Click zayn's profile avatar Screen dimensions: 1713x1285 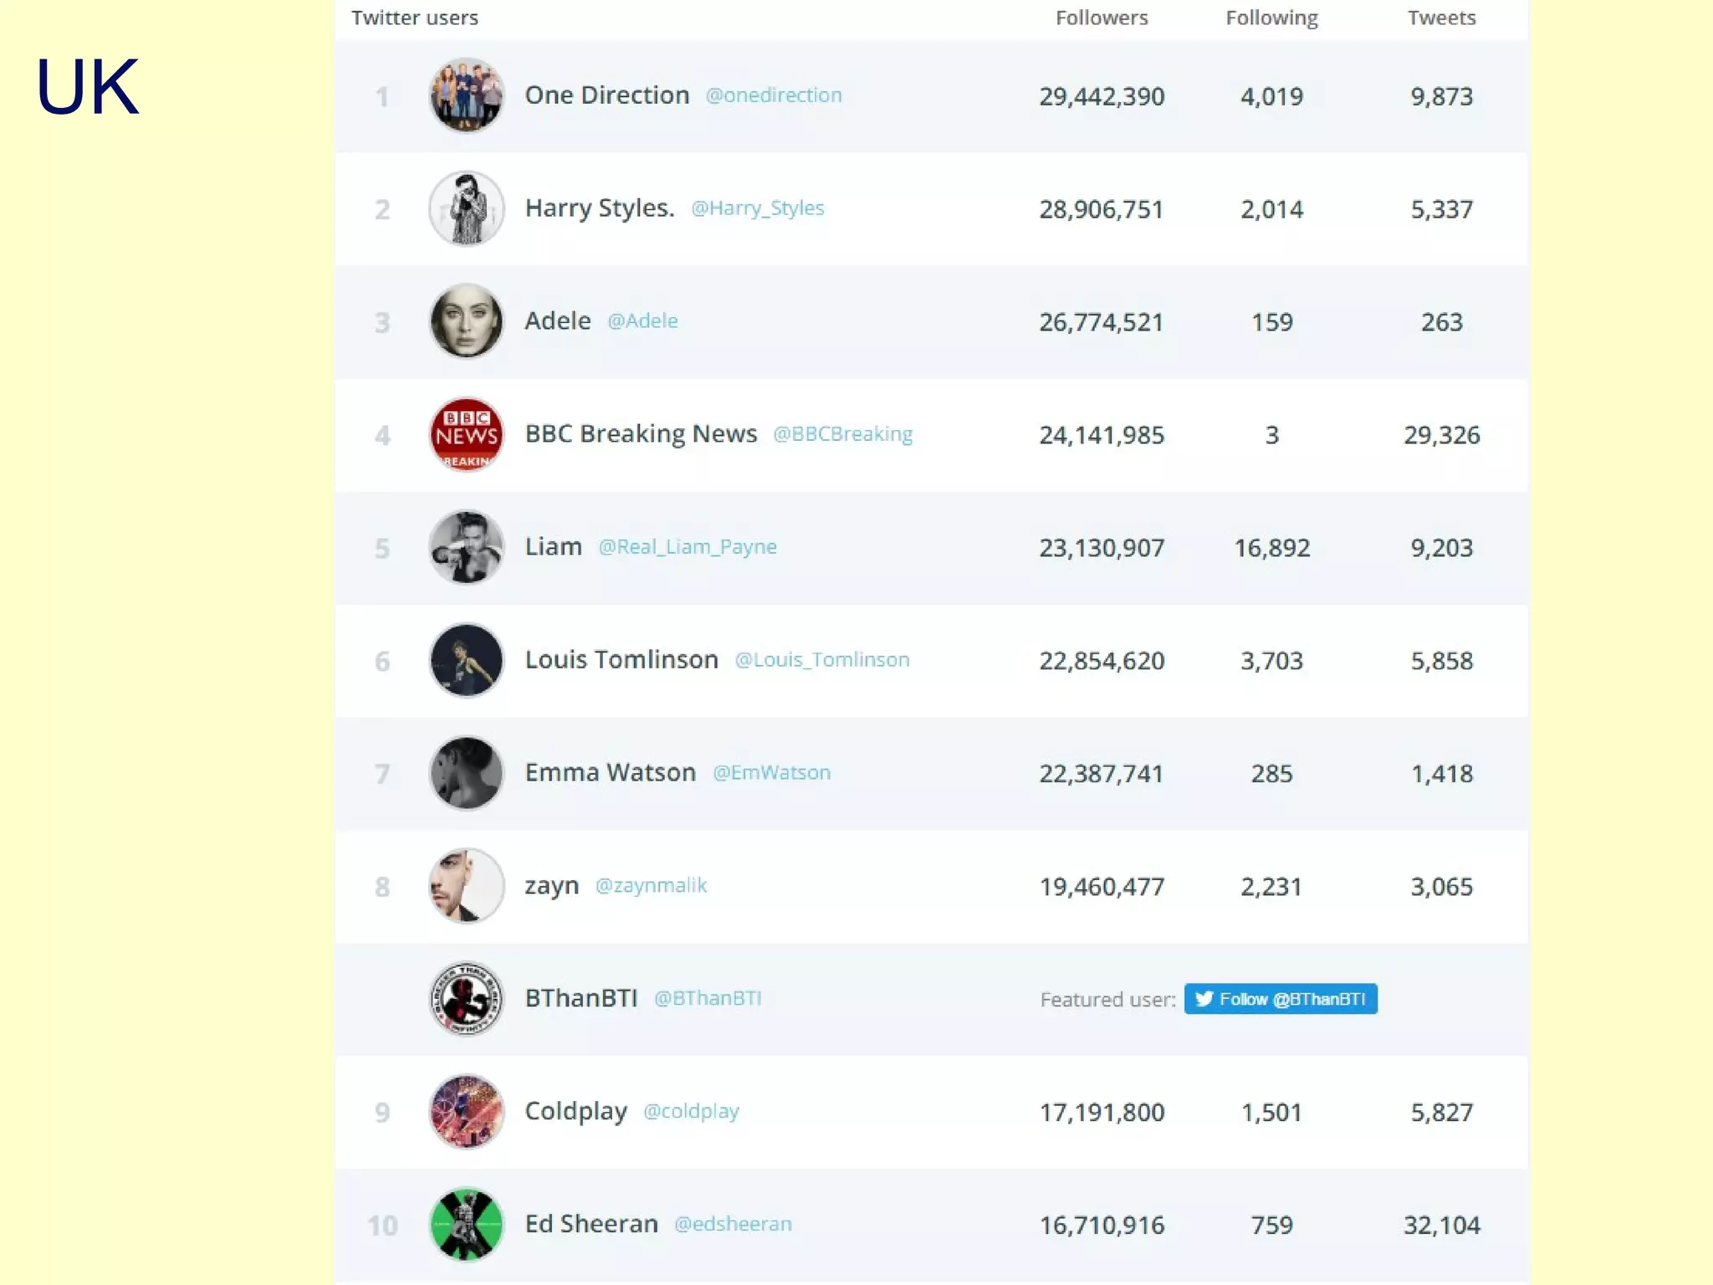coord(466,886)
